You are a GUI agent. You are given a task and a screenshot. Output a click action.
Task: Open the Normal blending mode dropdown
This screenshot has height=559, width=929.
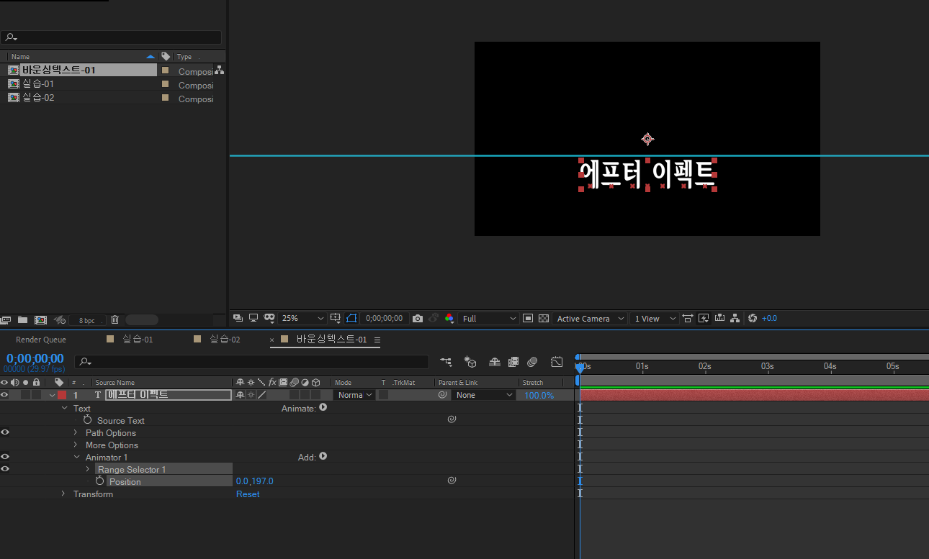tap(355, 395)
